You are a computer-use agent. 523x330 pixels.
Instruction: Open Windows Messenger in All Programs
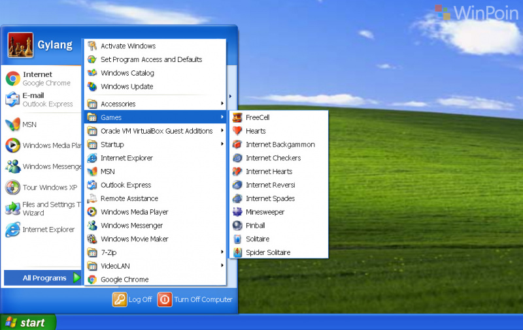pyautogui.click(x=155, y=226)
